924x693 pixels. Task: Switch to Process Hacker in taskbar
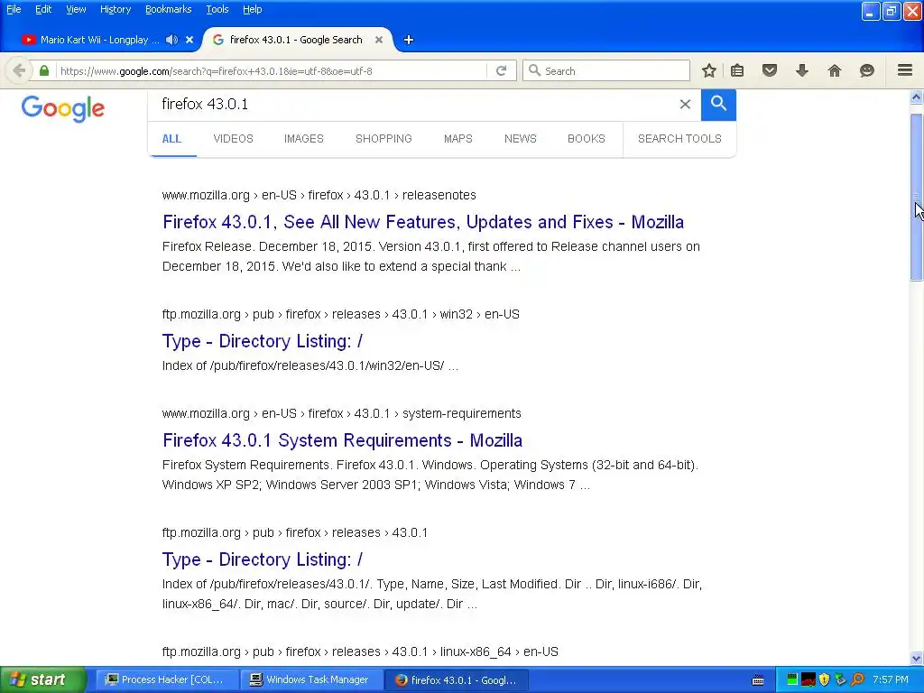(167, 679)
